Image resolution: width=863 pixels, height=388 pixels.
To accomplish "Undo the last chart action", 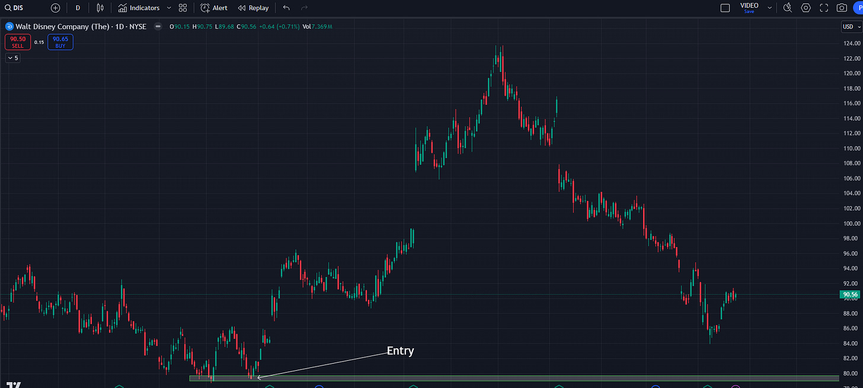I will point(286,8).
